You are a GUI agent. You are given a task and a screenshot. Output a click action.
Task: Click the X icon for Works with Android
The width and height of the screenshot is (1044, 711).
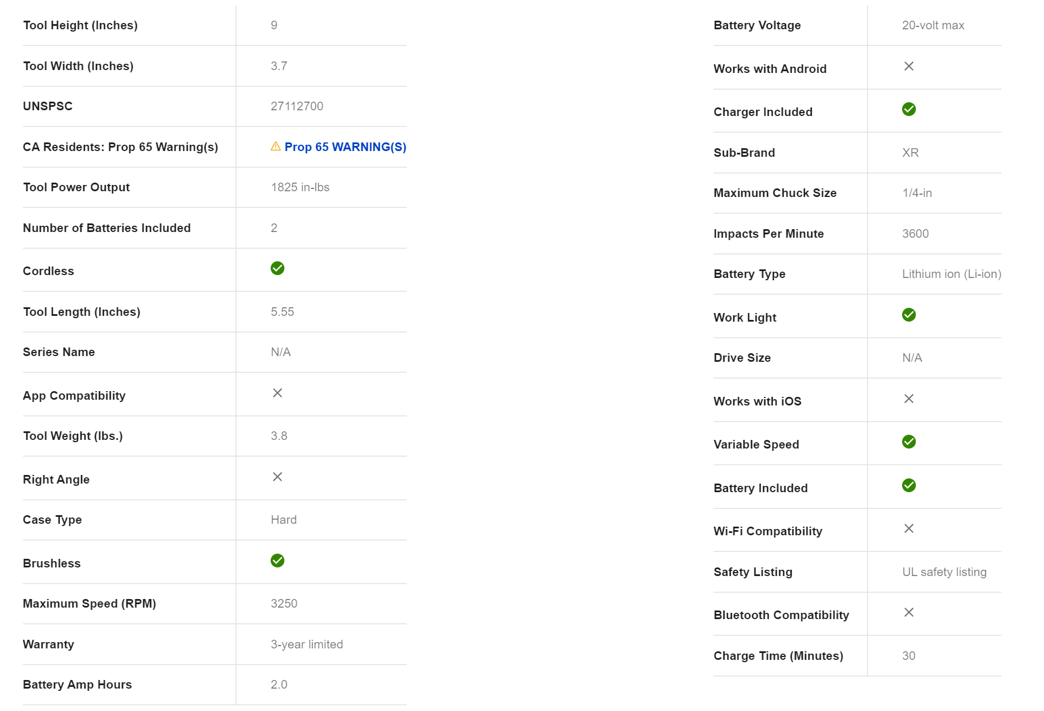tap(909, 66)
